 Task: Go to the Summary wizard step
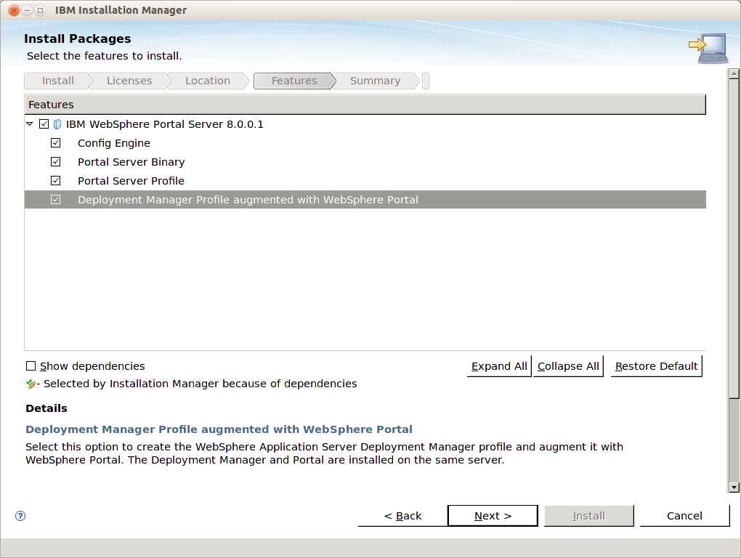pyautogui.click(x=375, y=81)
